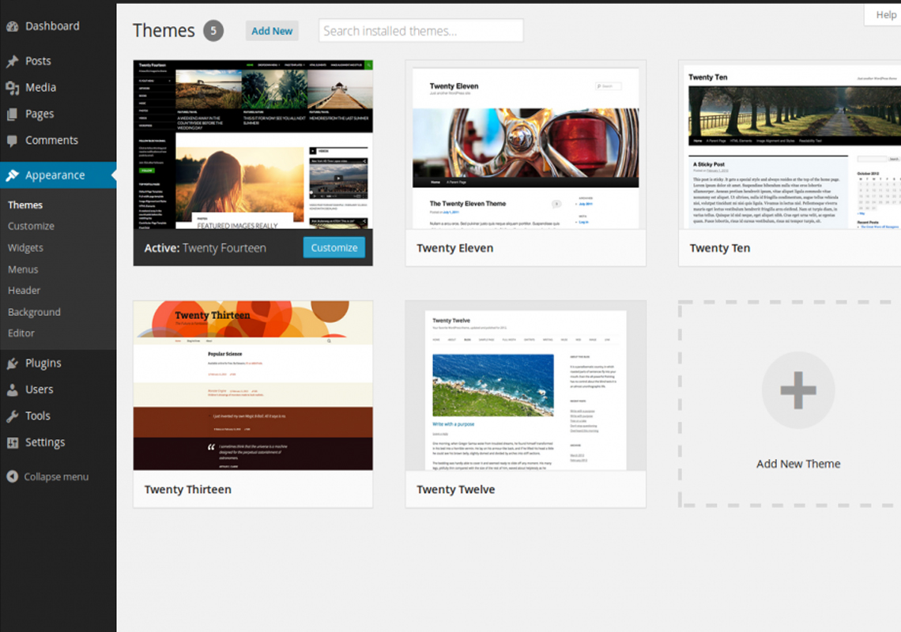
Task: Open the Dashboard menu item
Action: tap(52, 26)
